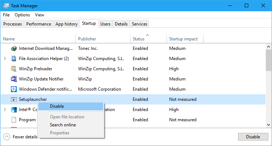The height and width of the screenshot is (146, 272).
Task: Click the Internet Download Manager globe icon
Action: [x=14, y=48]
